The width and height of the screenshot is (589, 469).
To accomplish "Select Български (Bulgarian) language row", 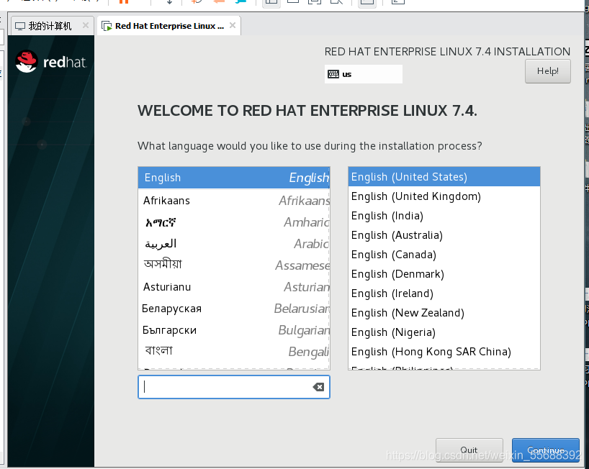I will point(234,329).
